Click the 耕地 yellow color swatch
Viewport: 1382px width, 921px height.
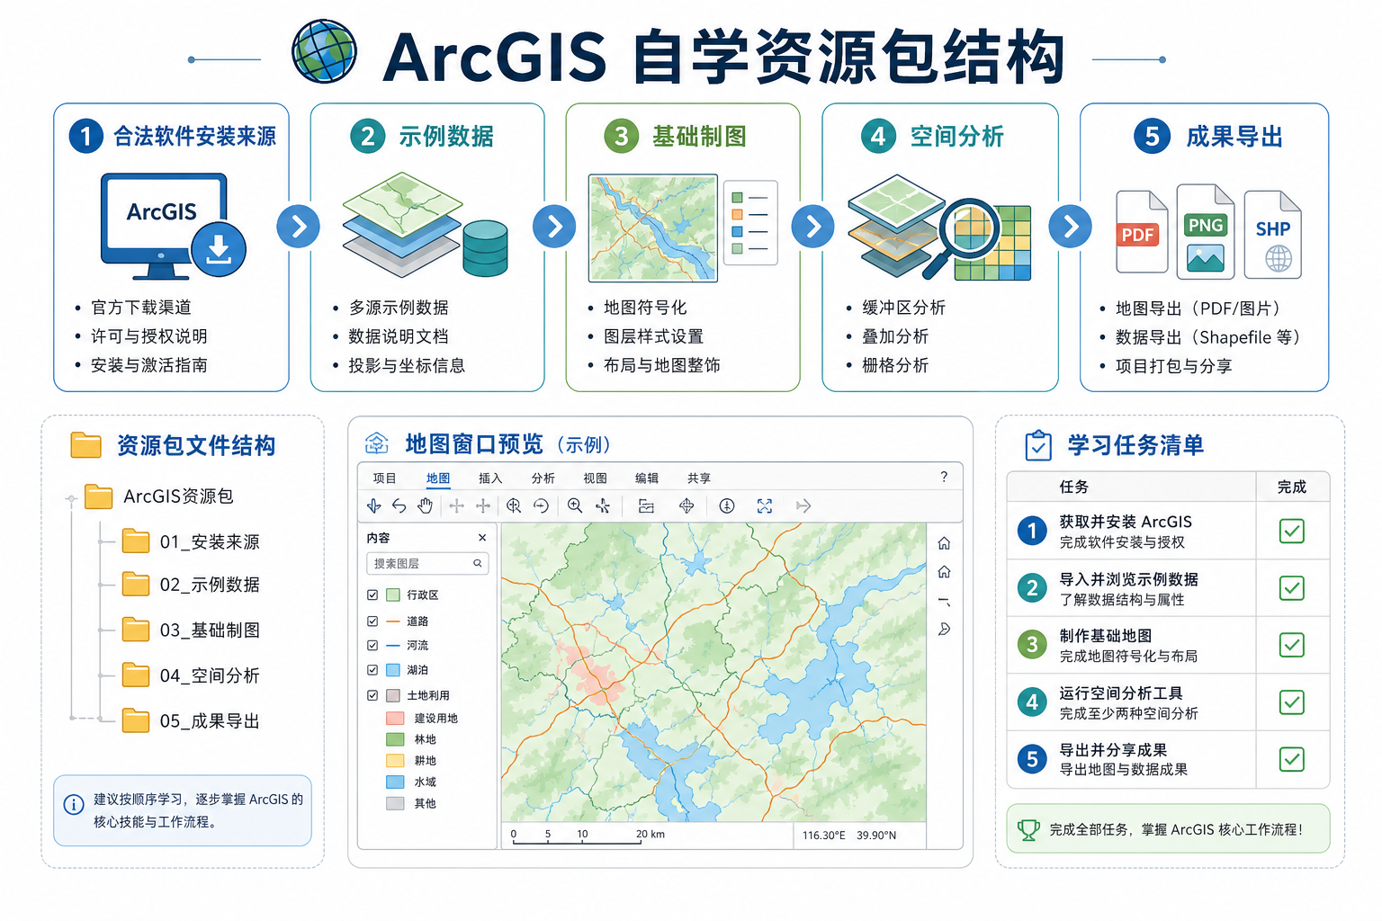coord(395,760)
